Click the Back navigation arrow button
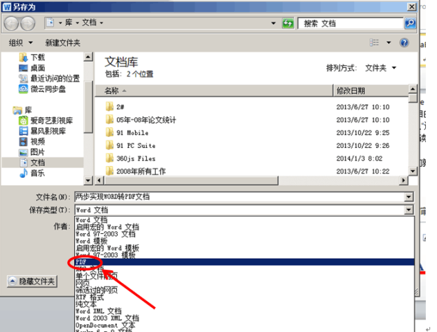Screen dimensions: 437x332 pyautogui.click(x=12, y=24)
